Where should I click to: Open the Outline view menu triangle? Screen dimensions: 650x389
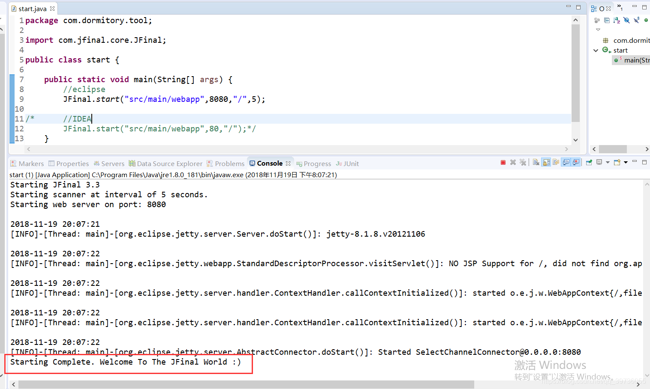[x=598, y=30]
